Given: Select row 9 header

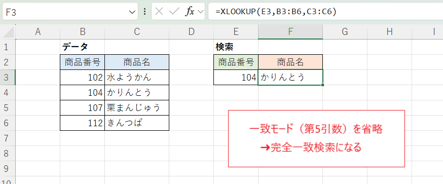Looking at the screenshot, I should 8,169.
